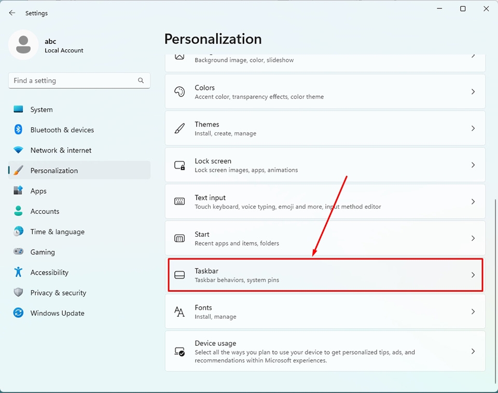Click the Fonts AA icon

coord(179,311)
